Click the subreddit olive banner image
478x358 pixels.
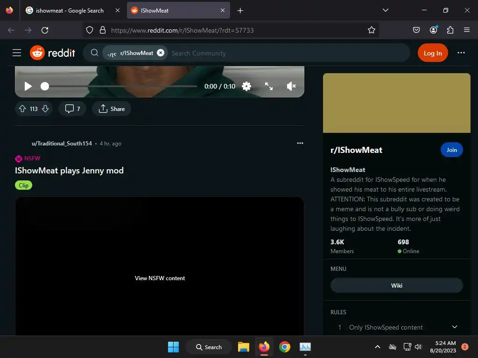coord(397,103)
